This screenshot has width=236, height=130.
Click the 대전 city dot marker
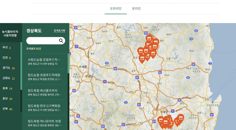pyautogui.click(x=86, y=77)
